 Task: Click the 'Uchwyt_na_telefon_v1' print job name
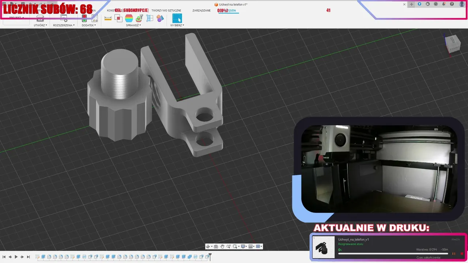353,239
